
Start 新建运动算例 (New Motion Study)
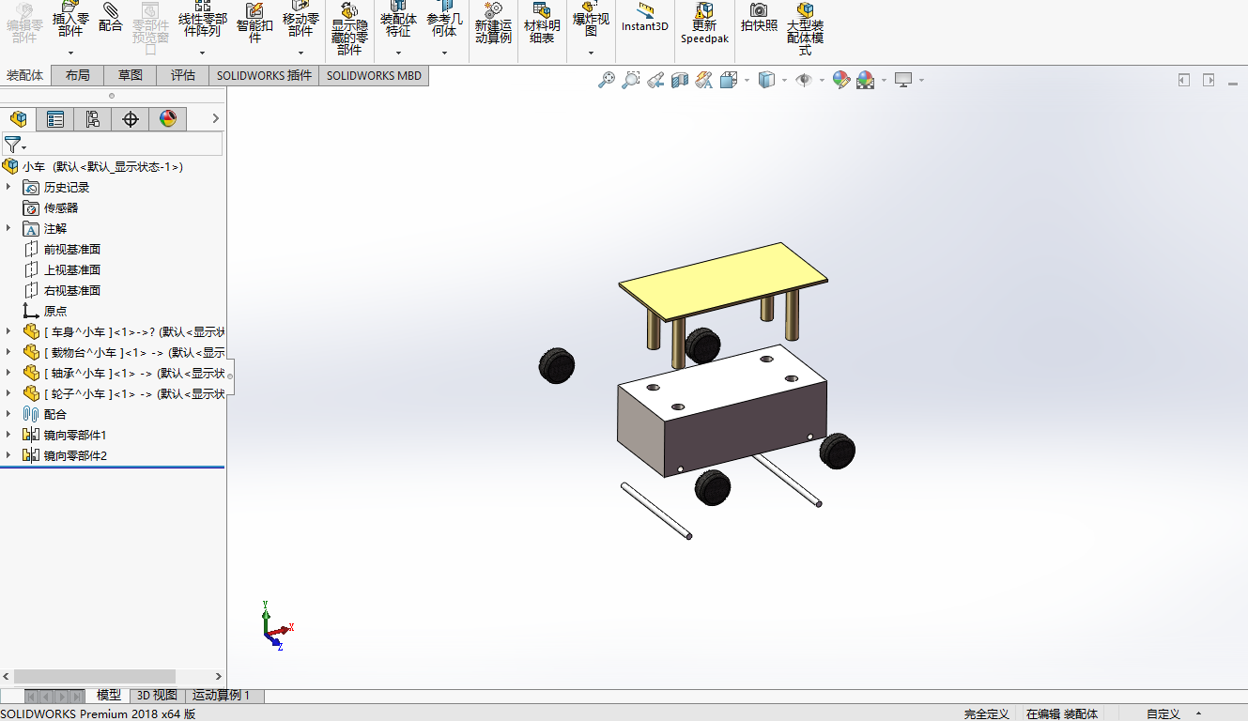(493, 23)
